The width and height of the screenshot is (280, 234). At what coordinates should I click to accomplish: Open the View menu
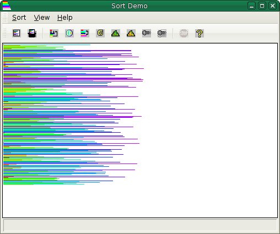coord(42,18)
